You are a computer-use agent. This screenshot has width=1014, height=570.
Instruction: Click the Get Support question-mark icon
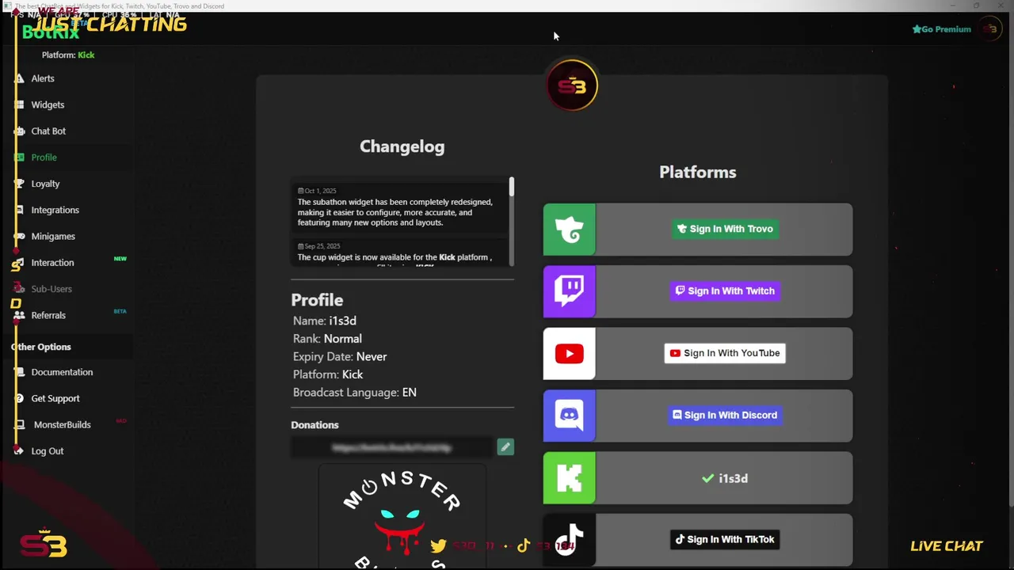click(20, 398)
